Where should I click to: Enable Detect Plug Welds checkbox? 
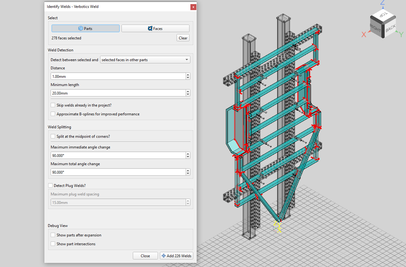coord(50,185)
